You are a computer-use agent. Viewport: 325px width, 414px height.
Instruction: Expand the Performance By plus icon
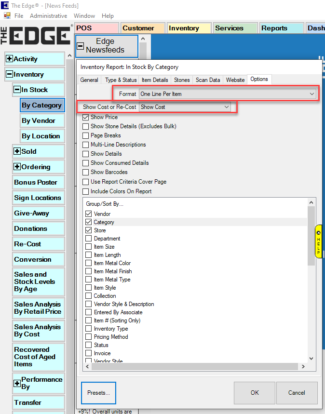pos(17,384)
